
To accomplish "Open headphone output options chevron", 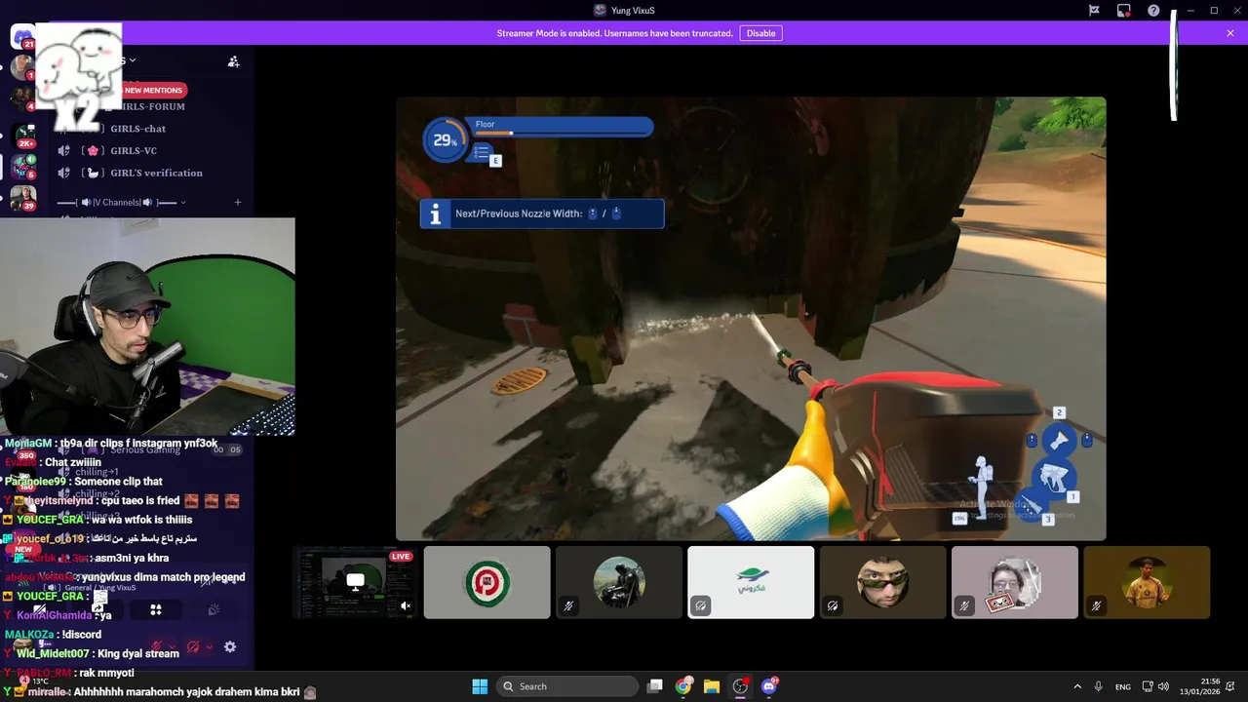I will [x=209, y=646].
